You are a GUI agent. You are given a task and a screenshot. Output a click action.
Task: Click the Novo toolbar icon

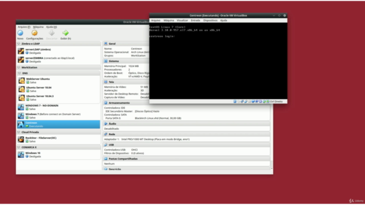tap(21, 33)
